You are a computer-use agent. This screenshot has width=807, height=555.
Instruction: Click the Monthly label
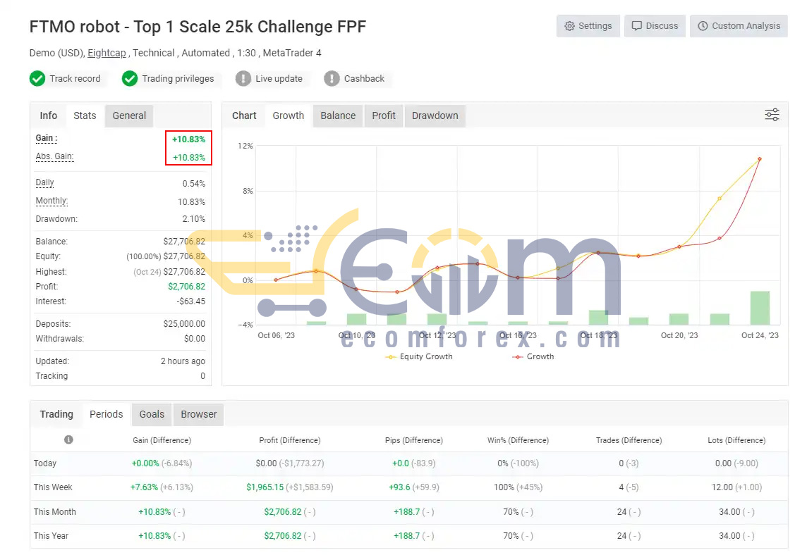[x=51, y=201]
